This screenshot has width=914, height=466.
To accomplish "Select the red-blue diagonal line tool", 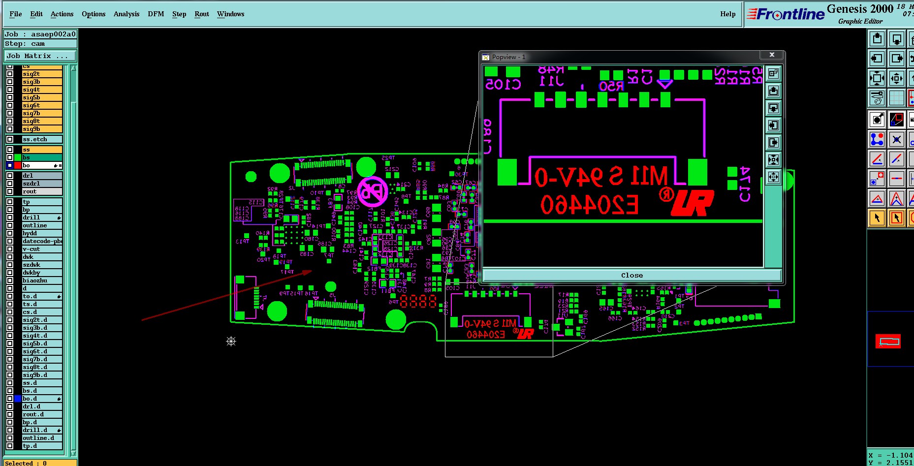I will coord(897,159).
